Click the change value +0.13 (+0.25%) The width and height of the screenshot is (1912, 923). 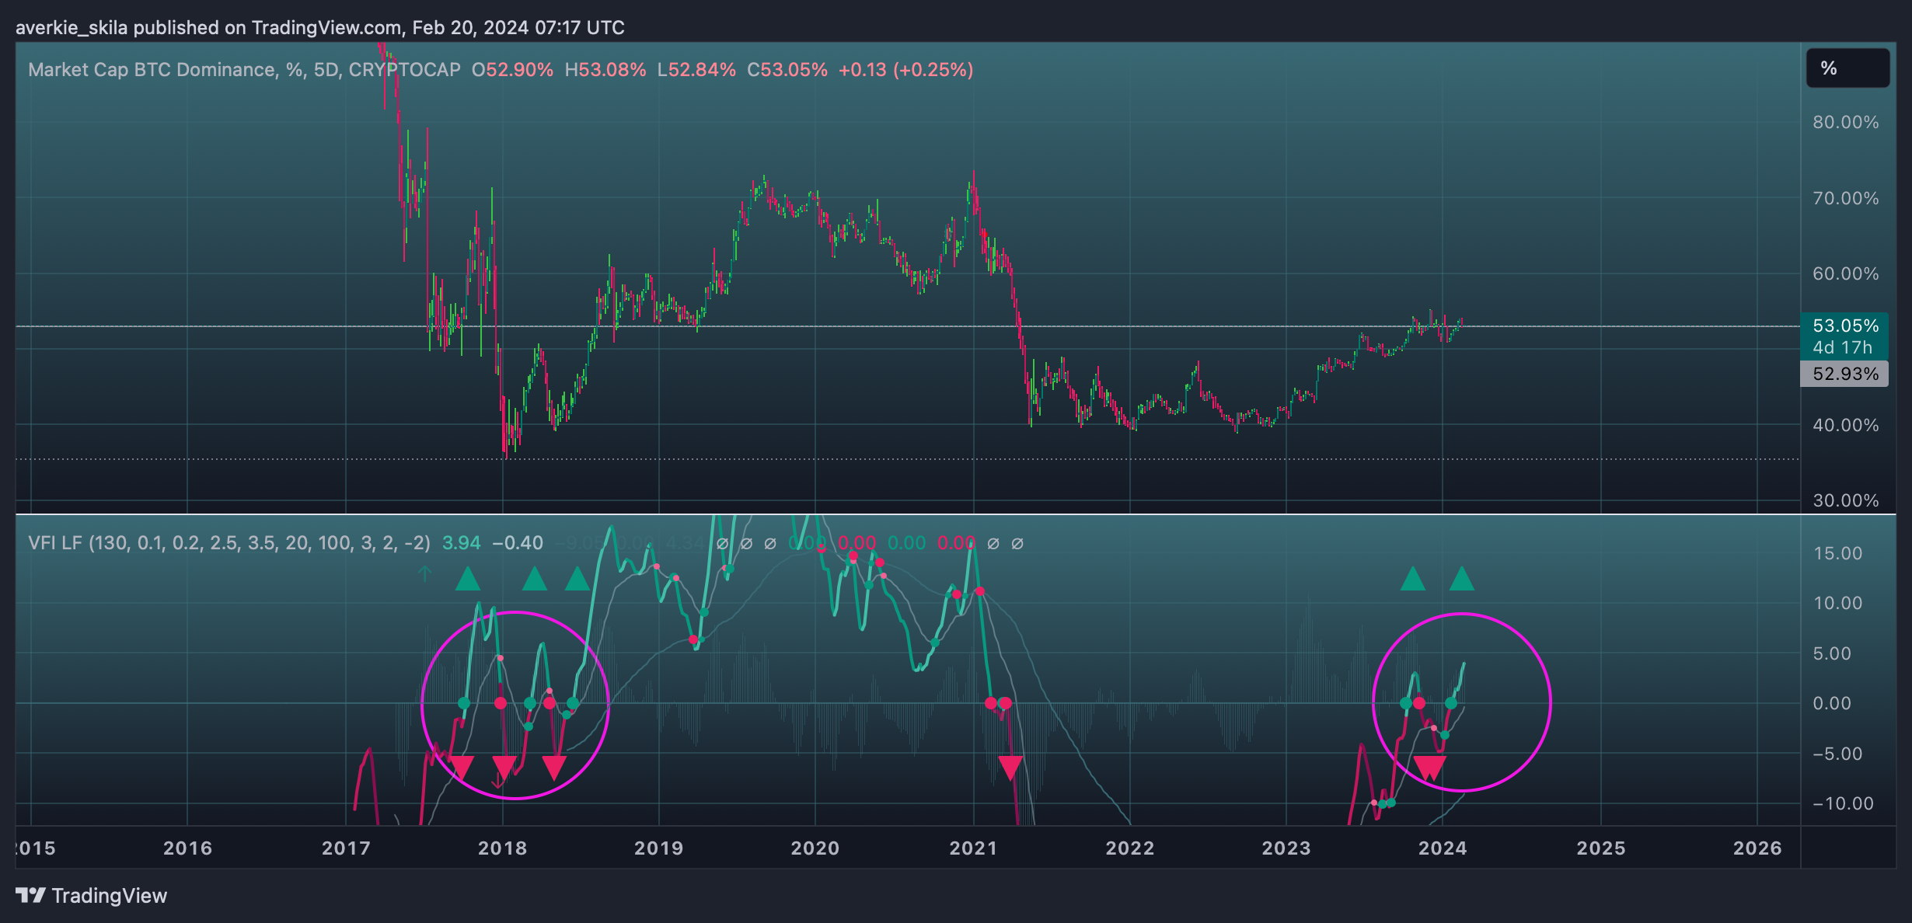pyautogui.click(x=906, y=70)
